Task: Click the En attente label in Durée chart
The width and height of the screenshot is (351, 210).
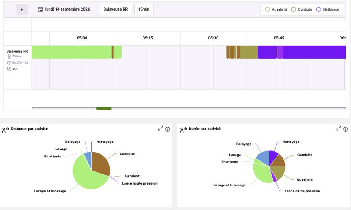Action: click(x=229, y=162)
